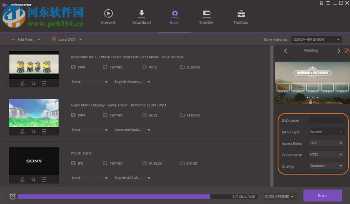Click the 25.82MB file size text
This screenshot has width=350, height=204.
[193, 67]
